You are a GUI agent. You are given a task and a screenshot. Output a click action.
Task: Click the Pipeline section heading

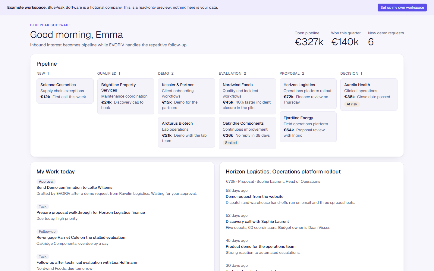[47, 64]
